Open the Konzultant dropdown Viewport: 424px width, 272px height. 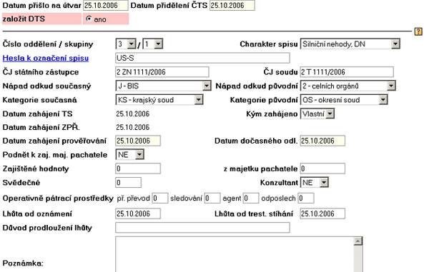pyautogui.click(x=315, y=183)
